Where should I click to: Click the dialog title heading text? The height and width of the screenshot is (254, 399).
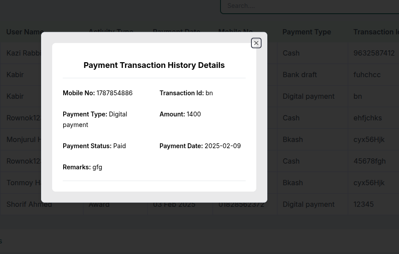(154, 65)
